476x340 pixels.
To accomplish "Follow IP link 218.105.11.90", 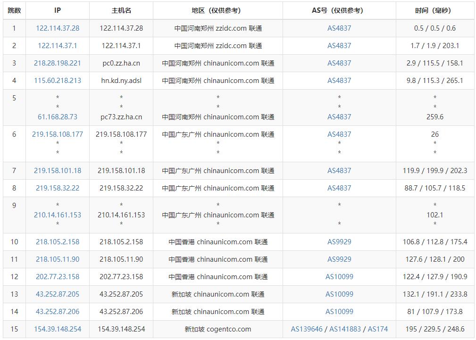I will click(x=58, y=259).
